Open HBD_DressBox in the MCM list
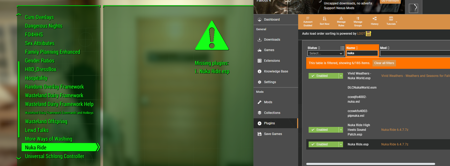 (x=40, y=69)
